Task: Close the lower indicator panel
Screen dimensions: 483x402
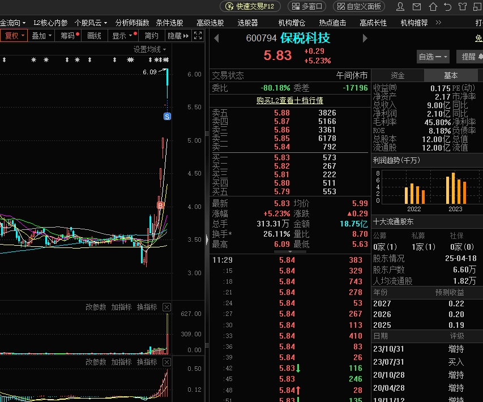Action: (x=166, y=362)
